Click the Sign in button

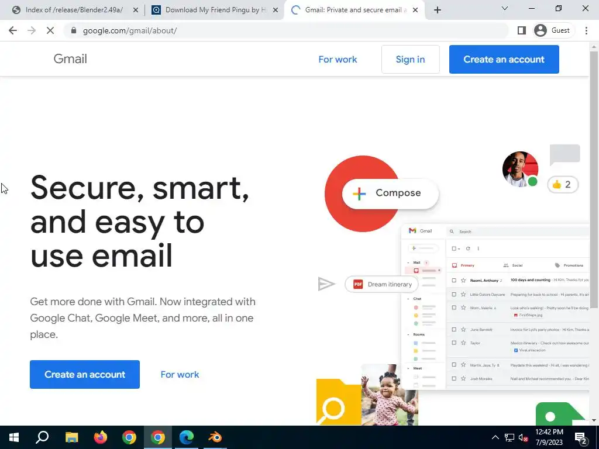coord(410,59)
